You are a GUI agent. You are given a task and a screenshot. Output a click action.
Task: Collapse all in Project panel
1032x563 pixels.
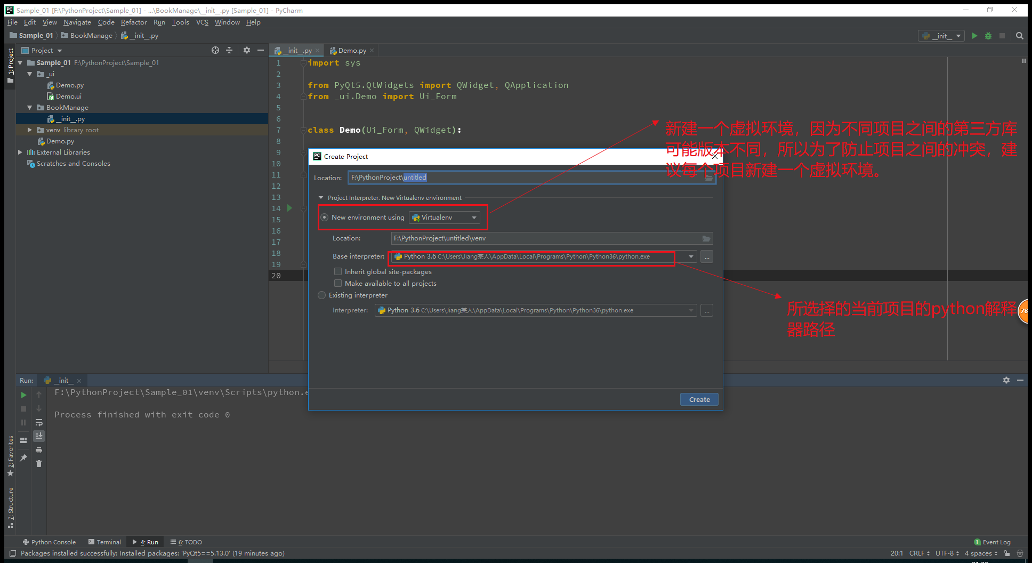[229, 50]
